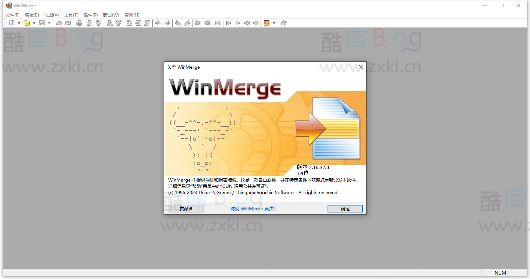Expand the New document dropdown arrow

click(18, 23)
